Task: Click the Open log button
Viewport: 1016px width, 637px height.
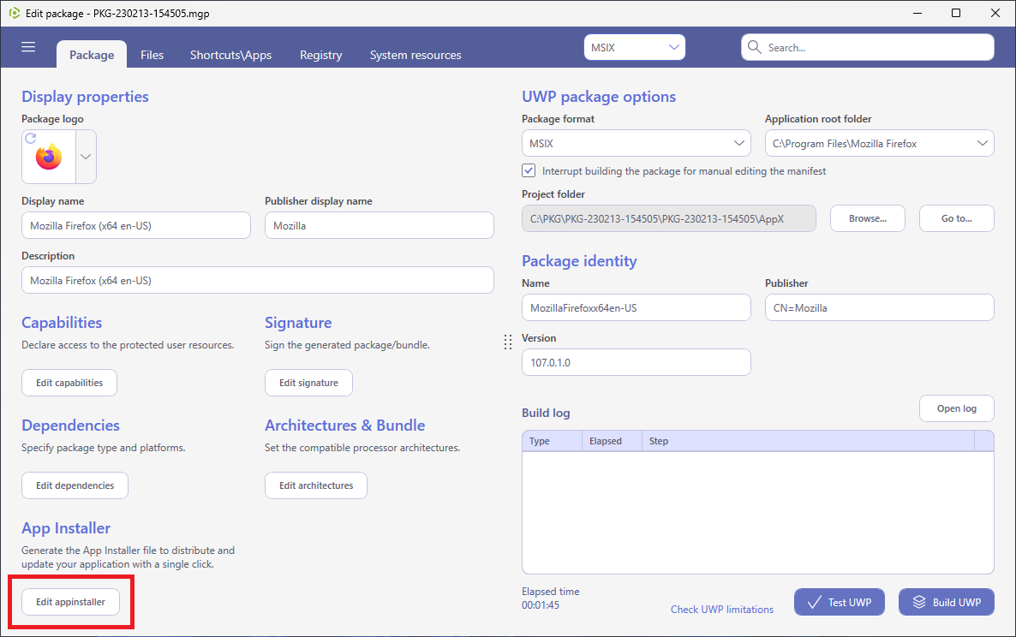Action: click(x=956, y=408)
